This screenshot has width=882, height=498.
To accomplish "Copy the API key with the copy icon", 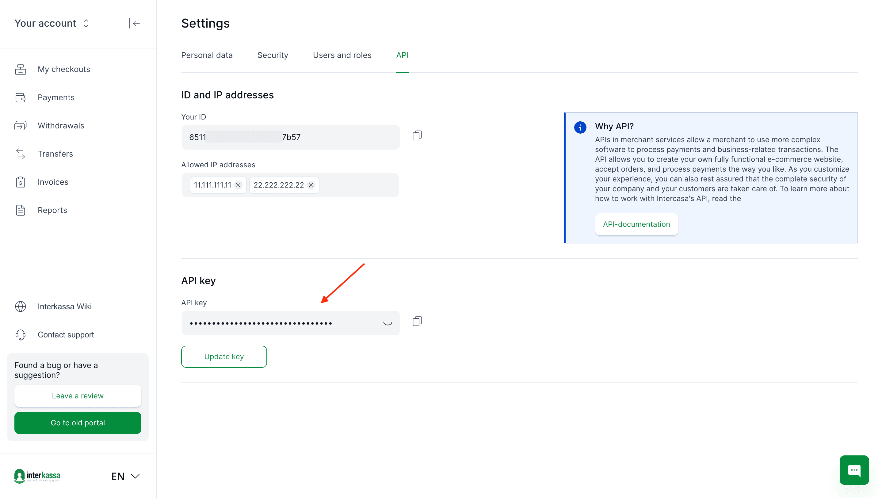I will pyautogui.click(x=417, y=321).
